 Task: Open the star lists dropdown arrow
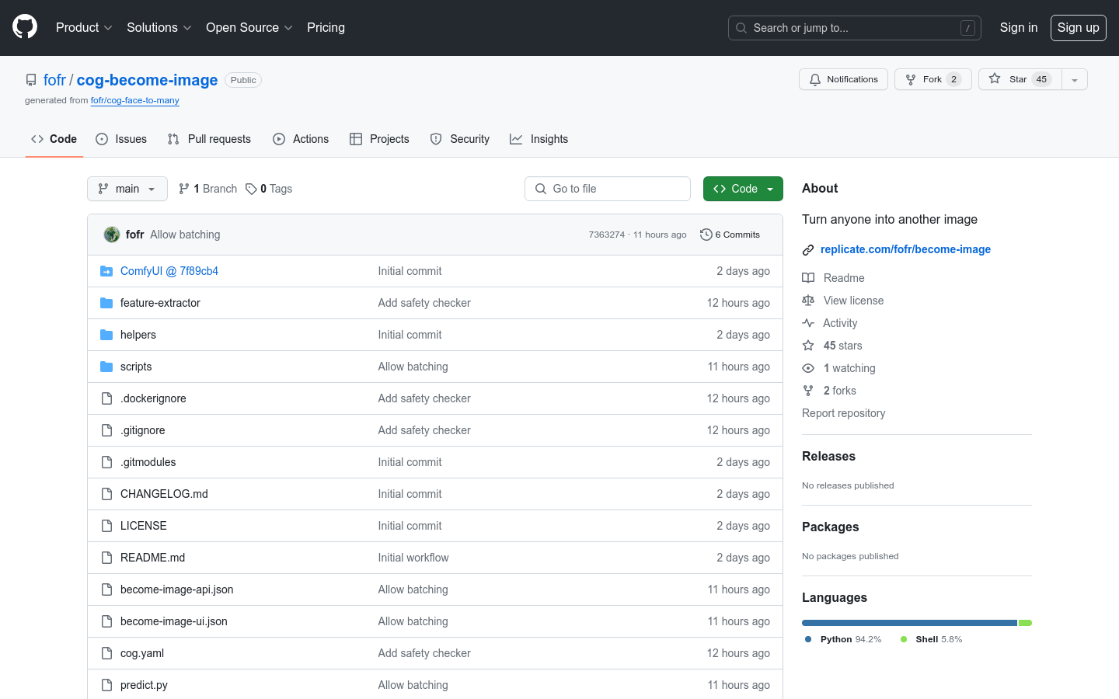(1075, 79)
